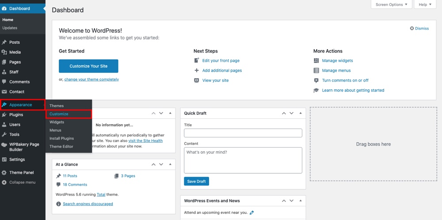Click the Posts pushpin icon
The height and width of the screenshot is (220, 442).
tap(4, 42)
